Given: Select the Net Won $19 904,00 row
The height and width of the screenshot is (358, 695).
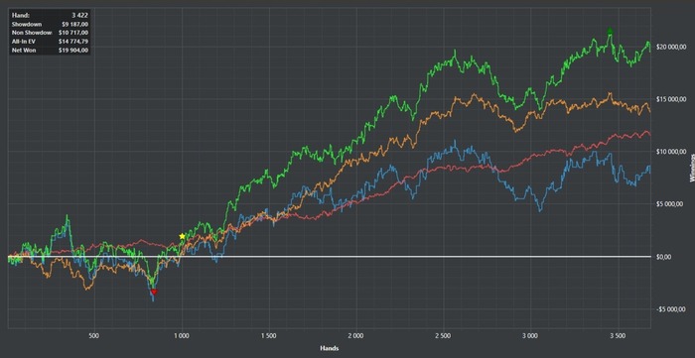Looking at the screenshot, I should tap(50, 51).
